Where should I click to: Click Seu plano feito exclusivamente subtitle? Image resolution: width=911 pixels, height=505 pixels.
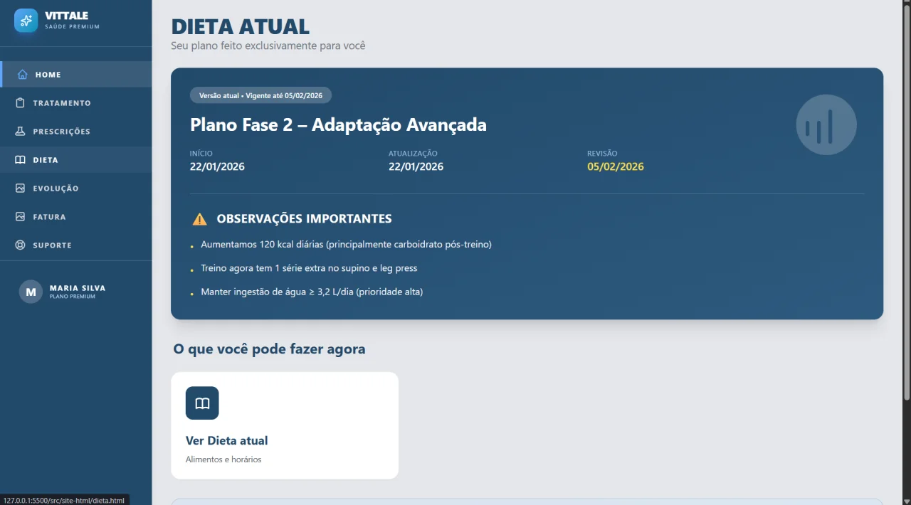[x=268, y=46]
